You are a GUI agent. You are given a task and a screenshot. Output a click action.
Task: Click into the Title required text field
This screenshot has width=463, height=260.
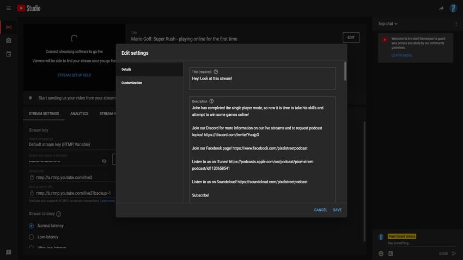tap(262, 79)
